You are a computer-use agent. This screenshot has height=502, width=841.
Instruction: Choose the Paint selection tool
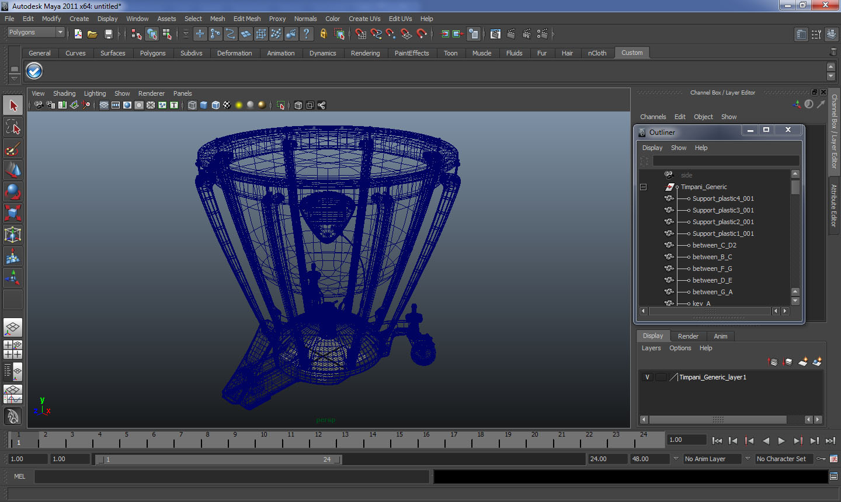click(x=13, y=149)
